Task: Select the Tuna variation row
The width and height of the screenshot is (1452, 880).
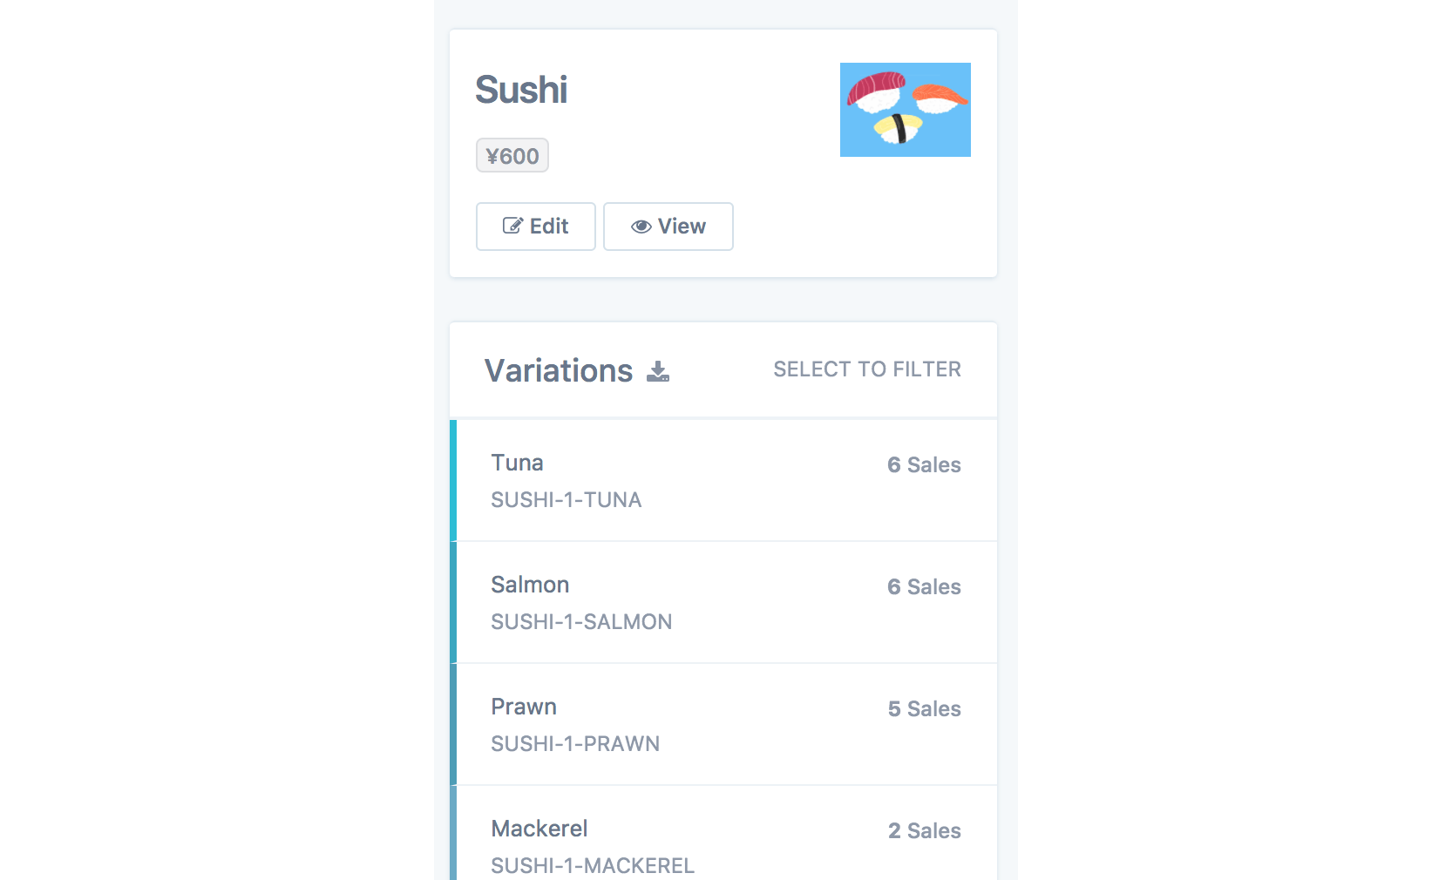Action: click(x=723, y=480)
